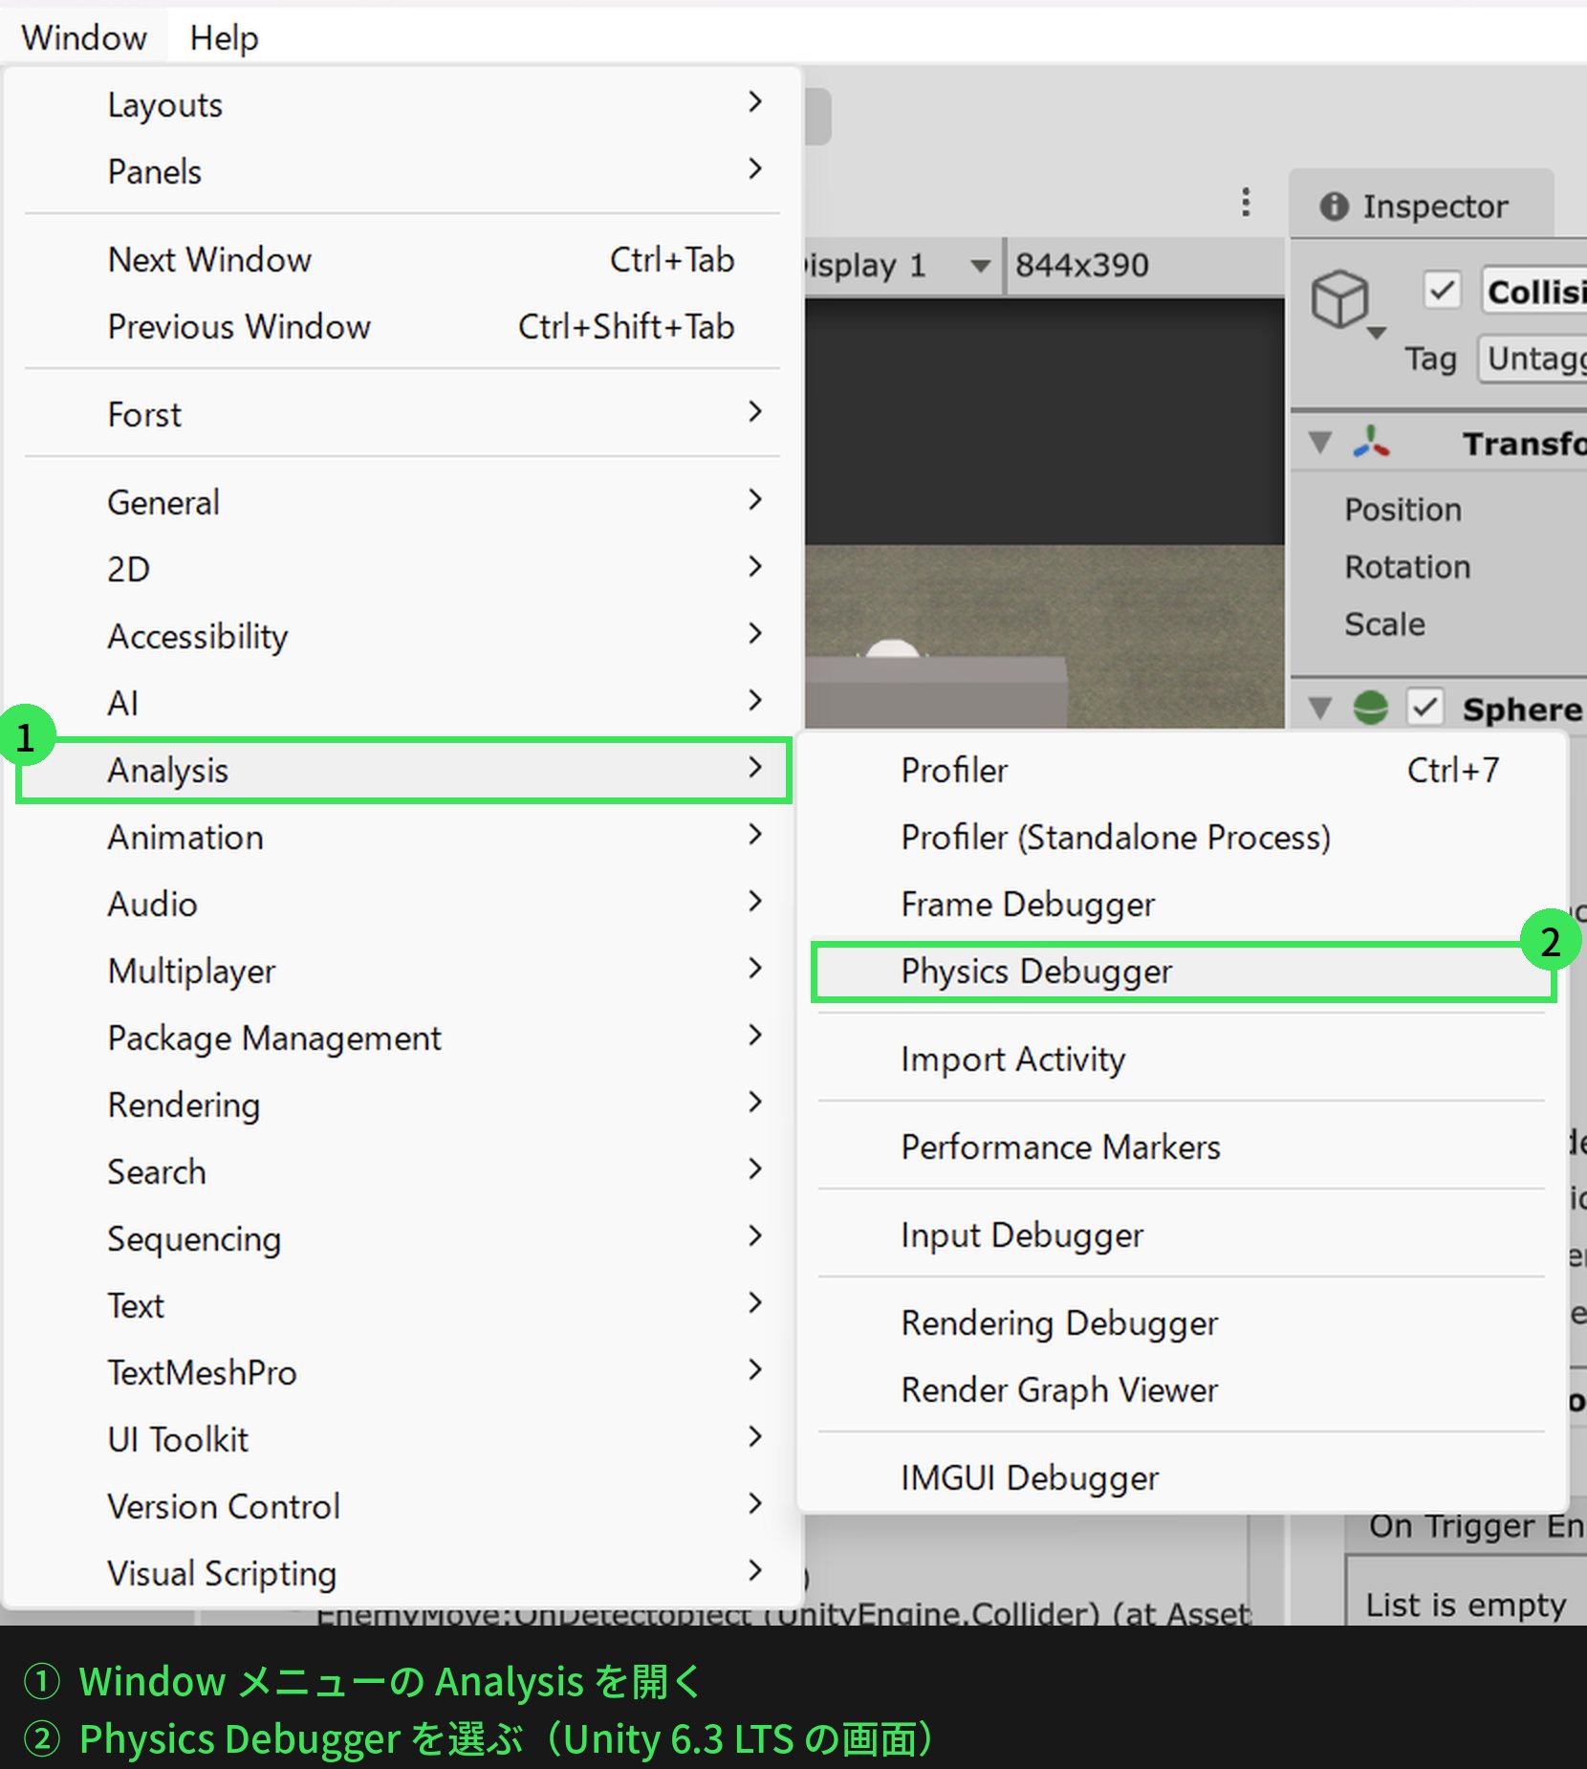1587x1769 pixels.
Task: Click the object name field in Inspector
Action: pos(1534,292)
